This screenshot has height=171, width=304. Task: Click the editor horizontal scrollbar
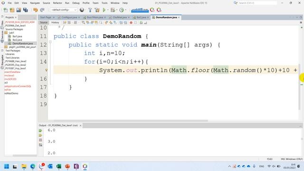pyautogui.click(x=131, y=121)
